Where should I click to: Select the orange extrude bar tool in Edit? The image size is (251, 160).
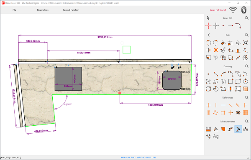click(x=238, y=51)
